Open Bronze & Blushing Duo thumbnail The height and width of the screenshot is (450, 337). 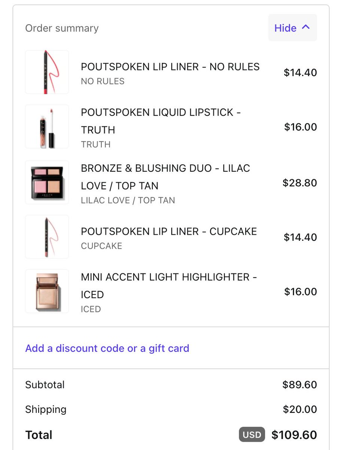(x=47, y=183)
